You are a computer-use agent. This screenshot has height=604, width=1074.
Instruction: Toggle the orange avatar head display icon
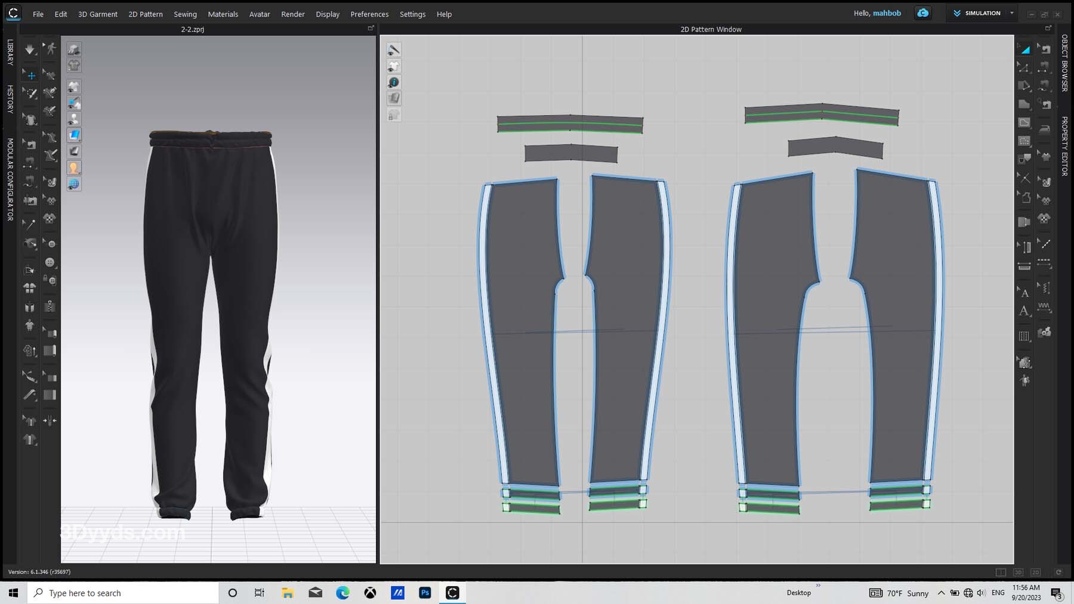(x=74, y=168)
